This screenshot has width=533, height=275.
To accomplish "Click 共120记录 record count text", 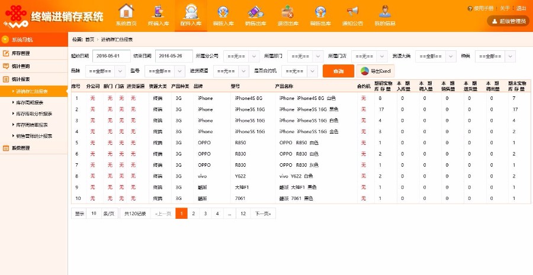I will point(135,213).
